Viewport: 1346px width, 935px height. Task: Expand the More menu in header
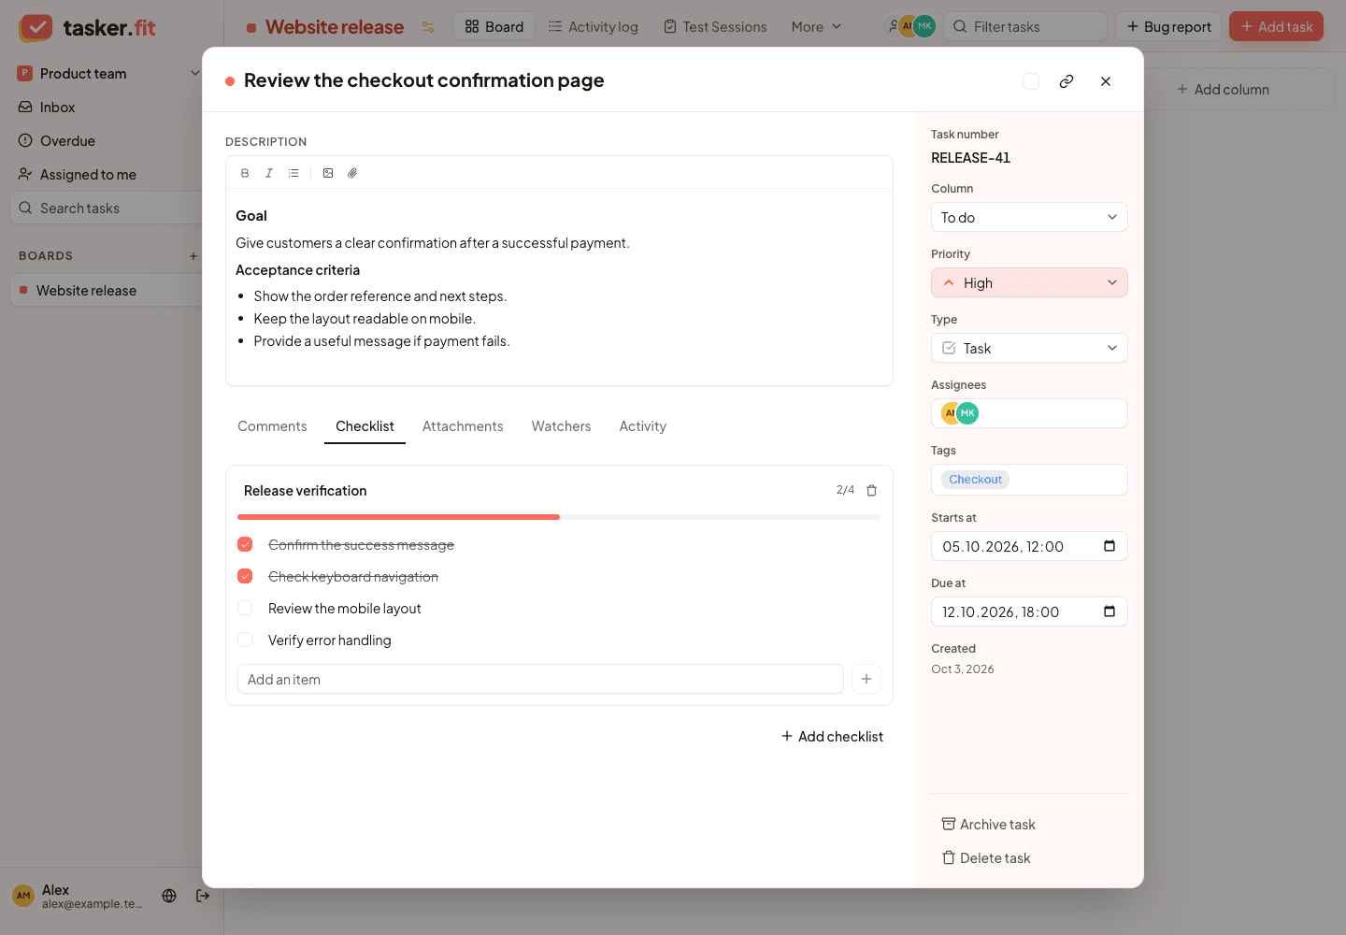(816, 27)
